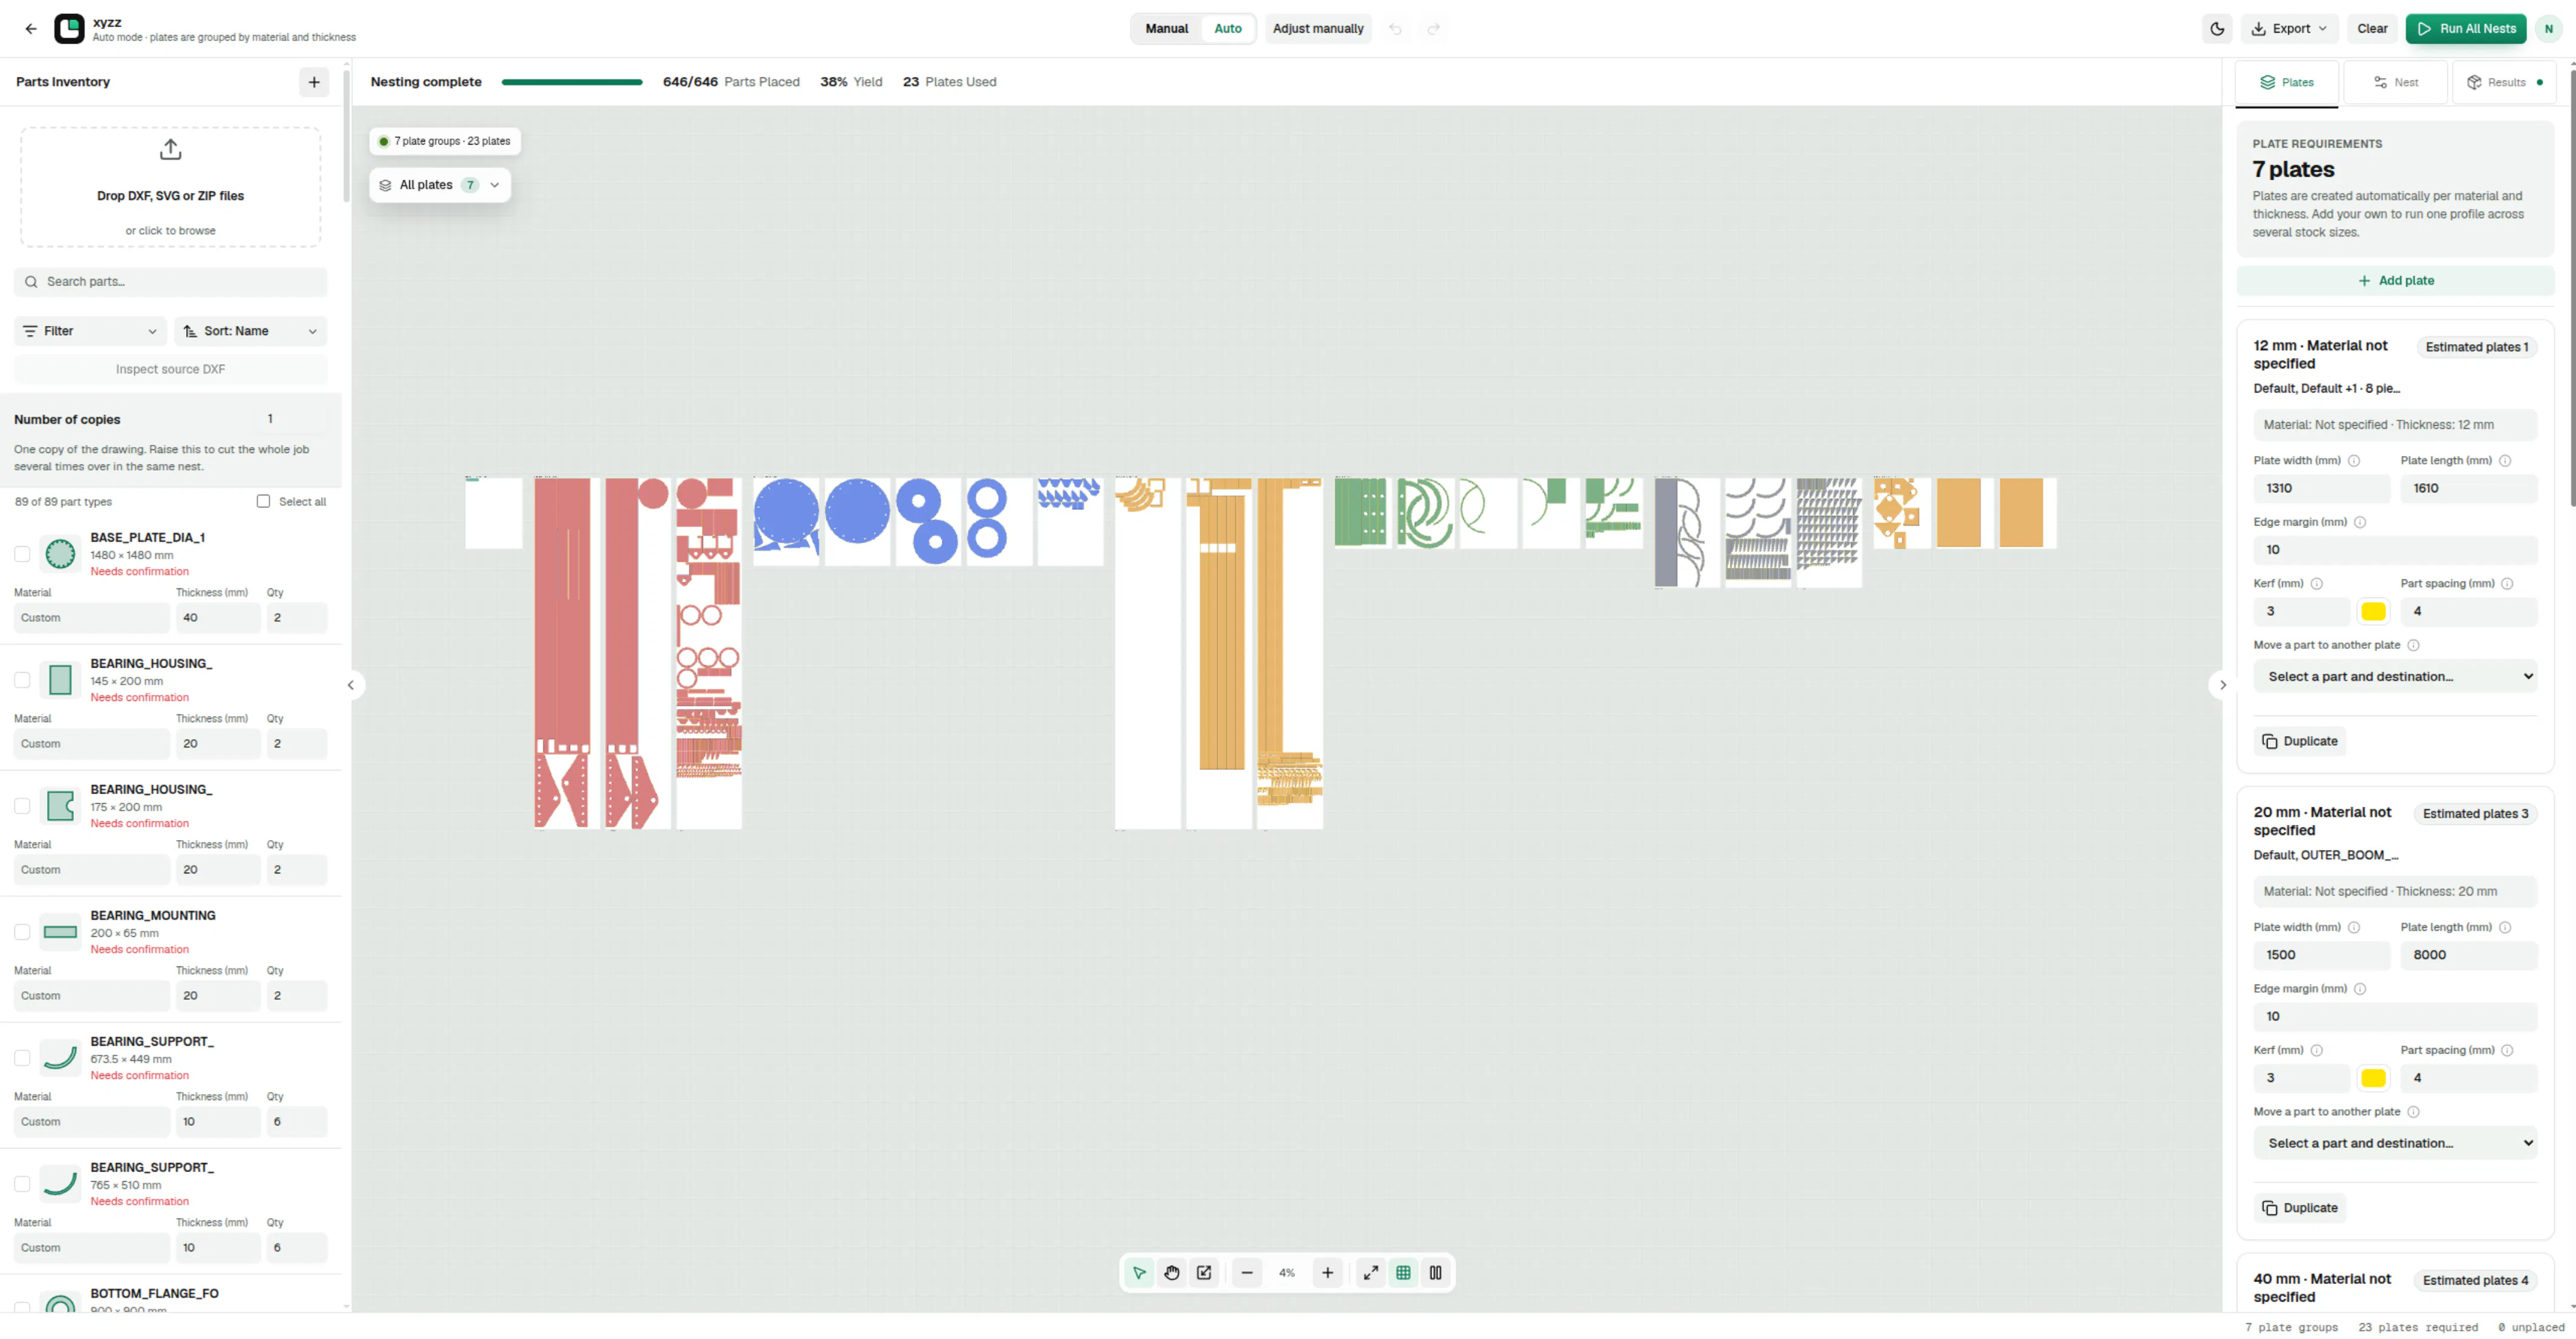
Task: Select the hand pan tool
Action: 1172,1273
